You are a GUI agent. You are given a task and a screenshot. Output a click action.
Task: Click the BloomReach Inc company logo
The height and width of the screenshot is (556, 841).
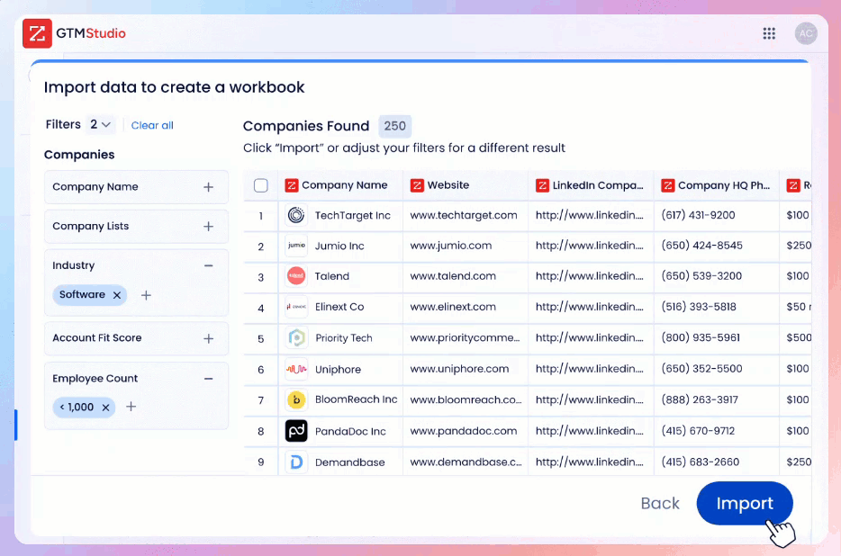296,399
